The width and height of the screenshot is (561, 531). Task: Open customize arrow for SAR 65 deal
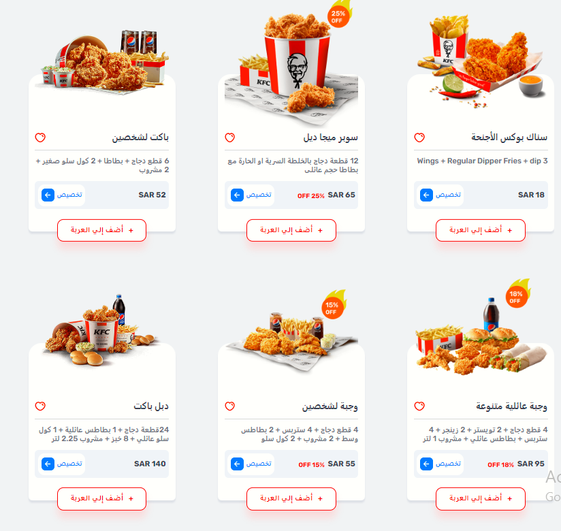[x=237, y=195]
